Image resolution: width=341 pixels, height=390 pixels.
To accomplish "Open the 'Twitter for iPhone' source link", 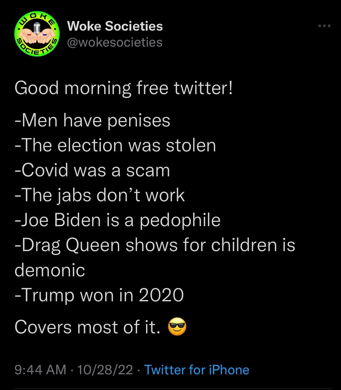I will click(197, 370).
